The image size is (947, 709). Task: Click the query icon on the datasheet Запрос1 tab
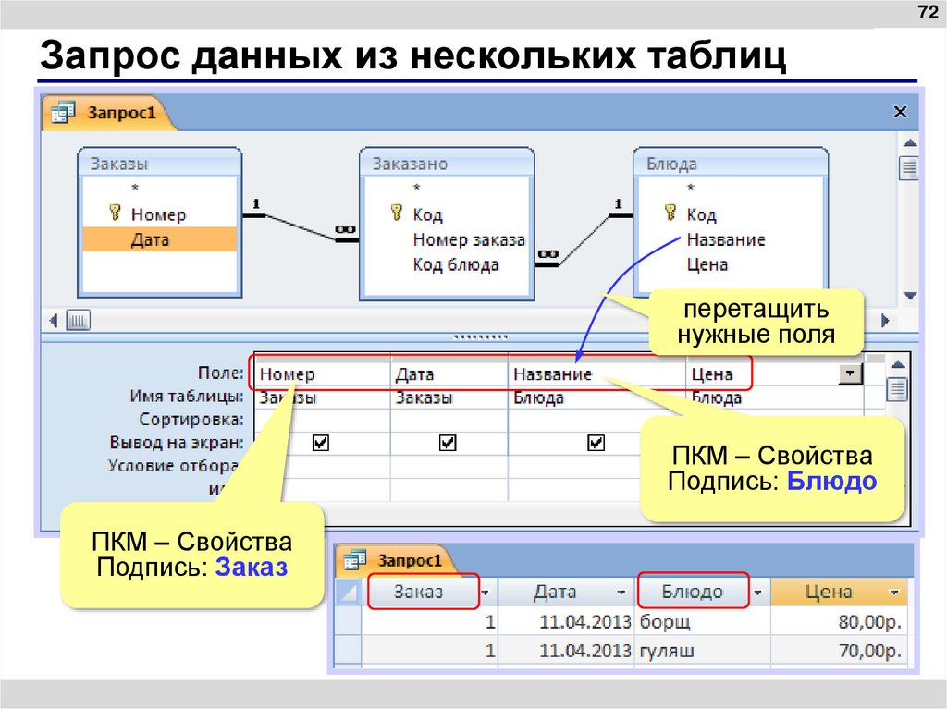click(356, 559)
